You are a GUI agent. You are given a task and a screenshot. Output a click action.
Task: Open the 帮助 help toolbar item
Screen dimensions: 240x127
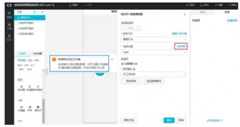tap(233, 5)
